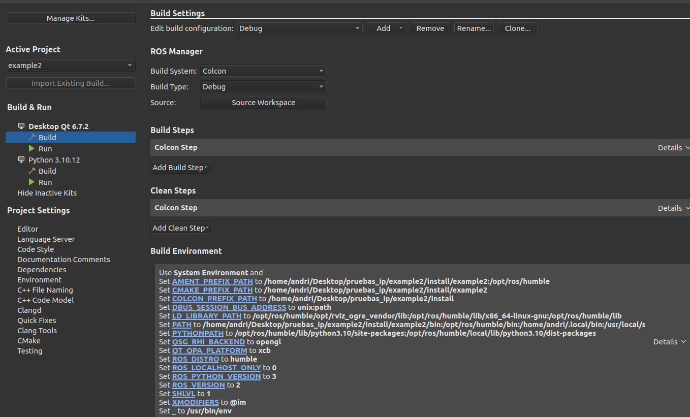Open the Add Clean Step dropdown
This screenshot has width=690, height=417.
pyautogui.click(x=182, y=228)
